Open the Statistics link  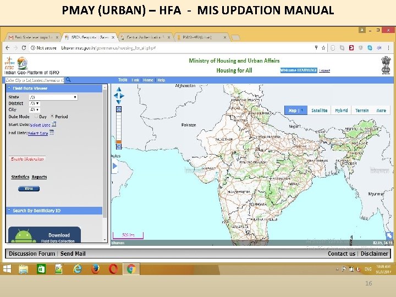[x=20, y=177]
